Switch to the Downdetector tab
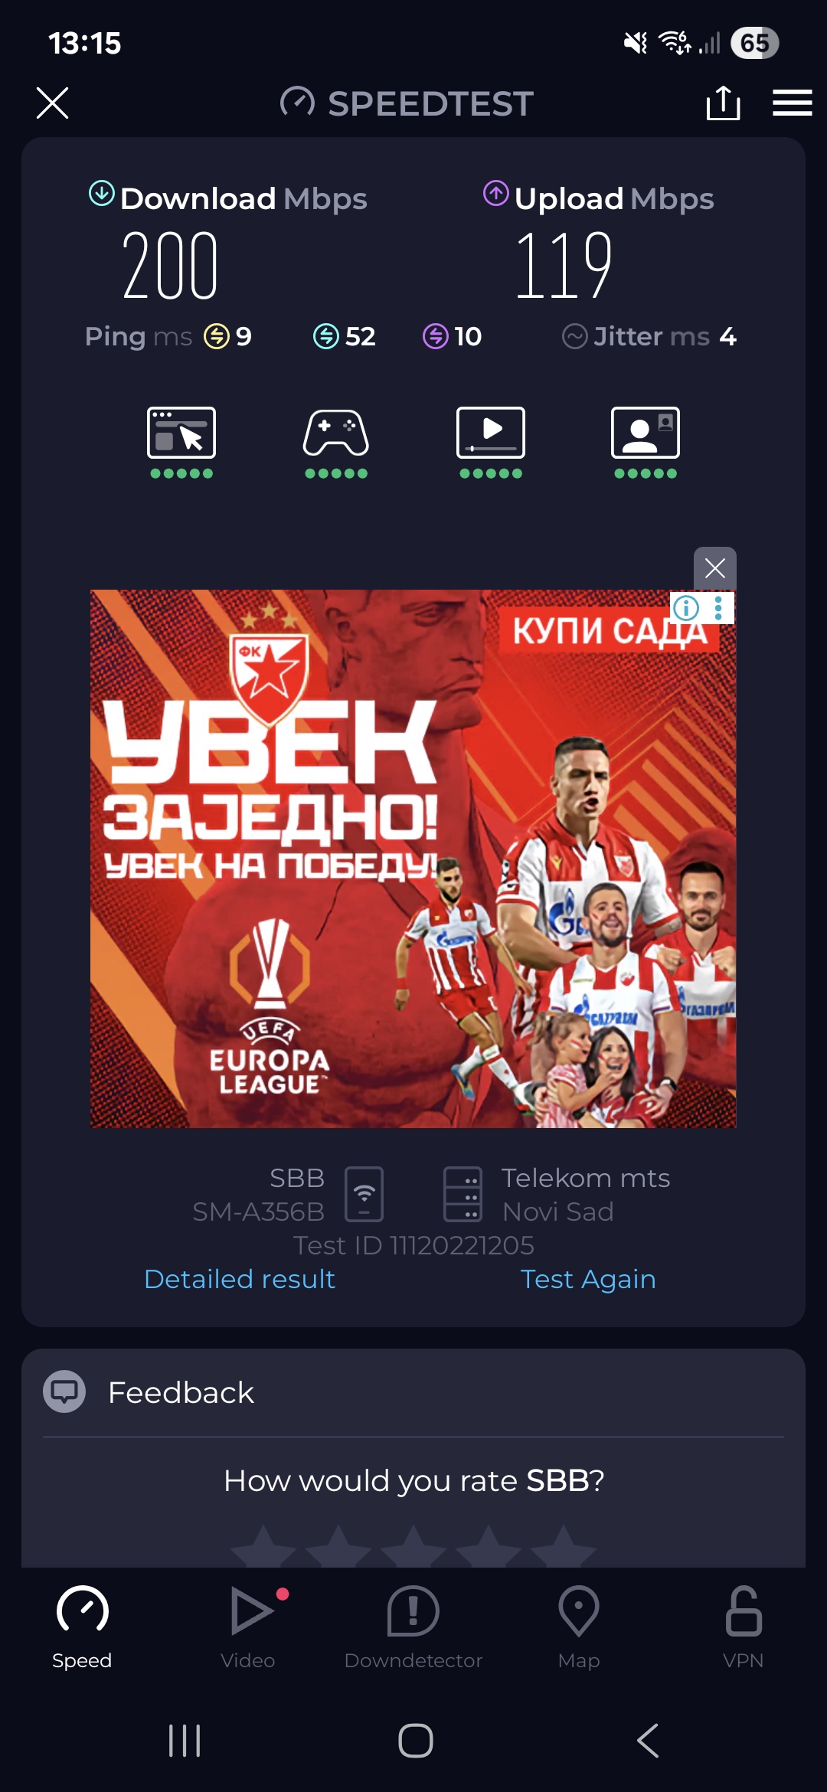Viewport: 827px width, 1792px height. [413, 1627]
